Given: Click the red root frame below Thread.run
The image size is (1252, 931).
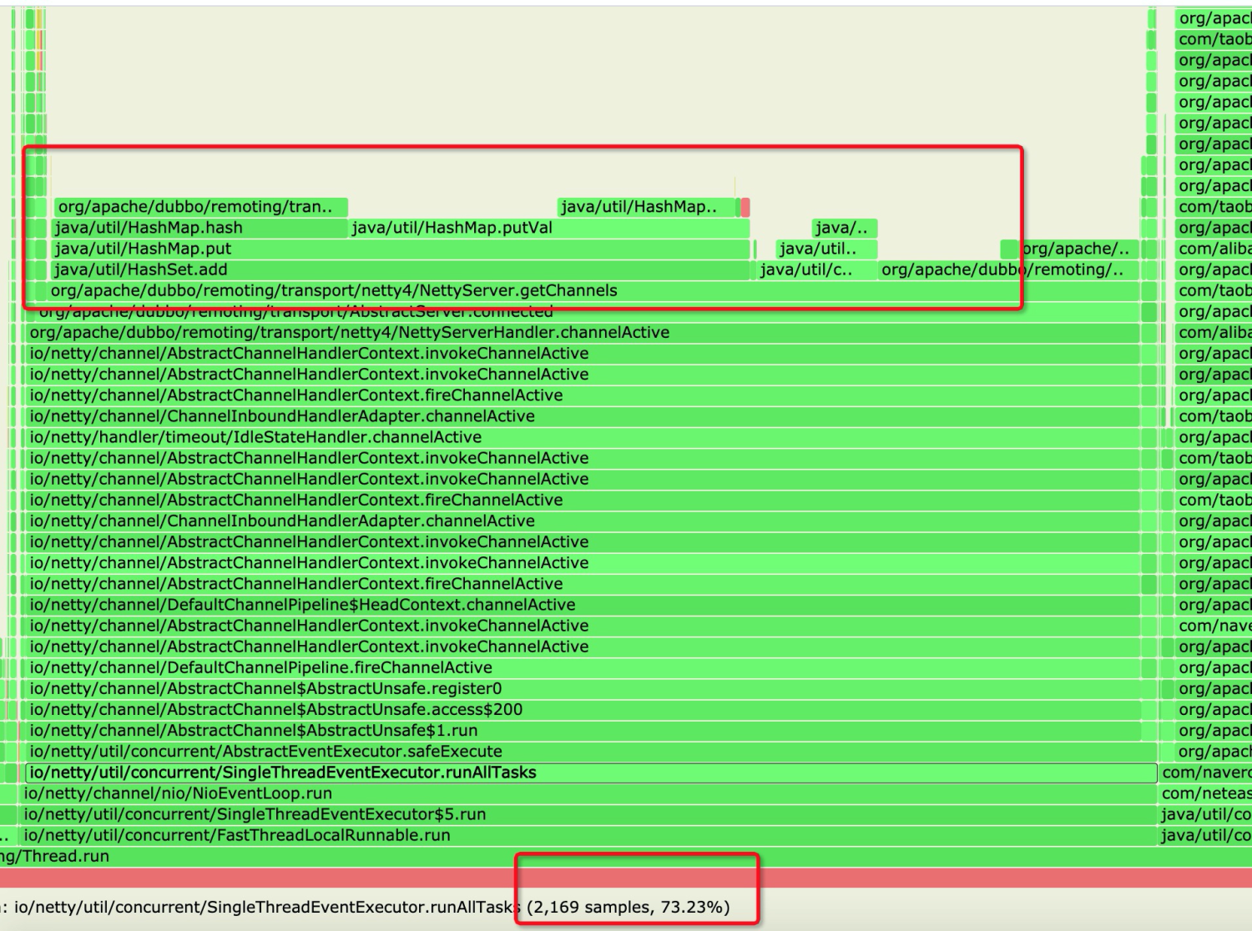Looking at the screenshot, I should pyautogui.click(x=626, y=877).
